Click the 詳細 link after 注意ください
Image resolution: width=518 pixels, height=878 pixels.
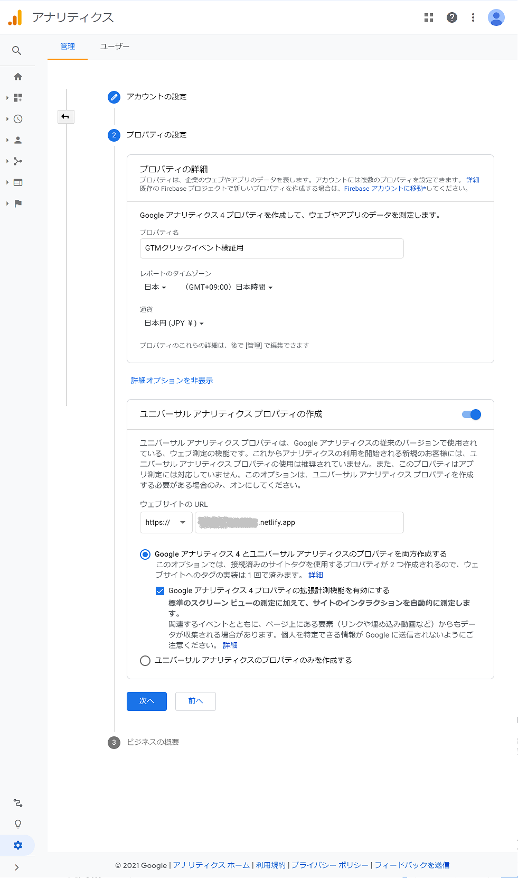[230, 645]
